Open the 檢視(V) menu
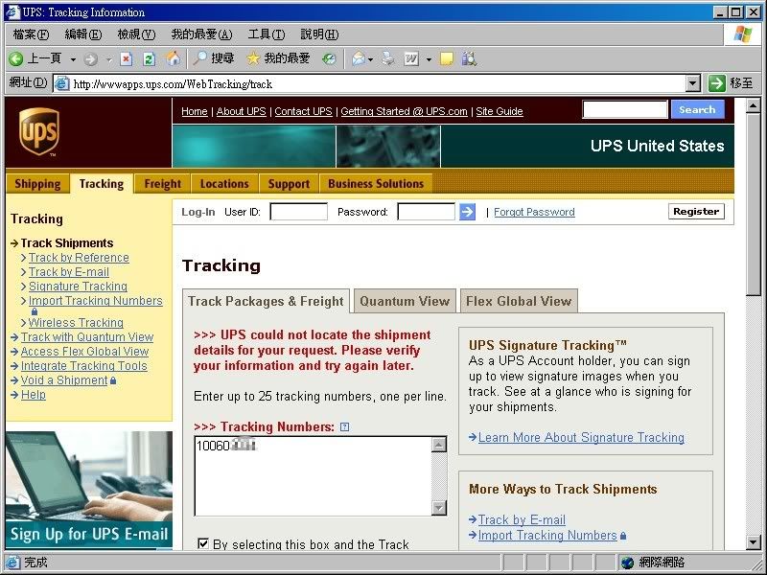Viewport: 767px width, 575px height. tap(136, 34)
